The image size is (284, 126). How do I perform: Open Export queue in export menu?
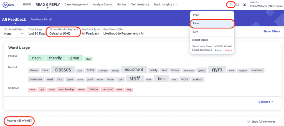pyautogui.click(x=200, y=40)
